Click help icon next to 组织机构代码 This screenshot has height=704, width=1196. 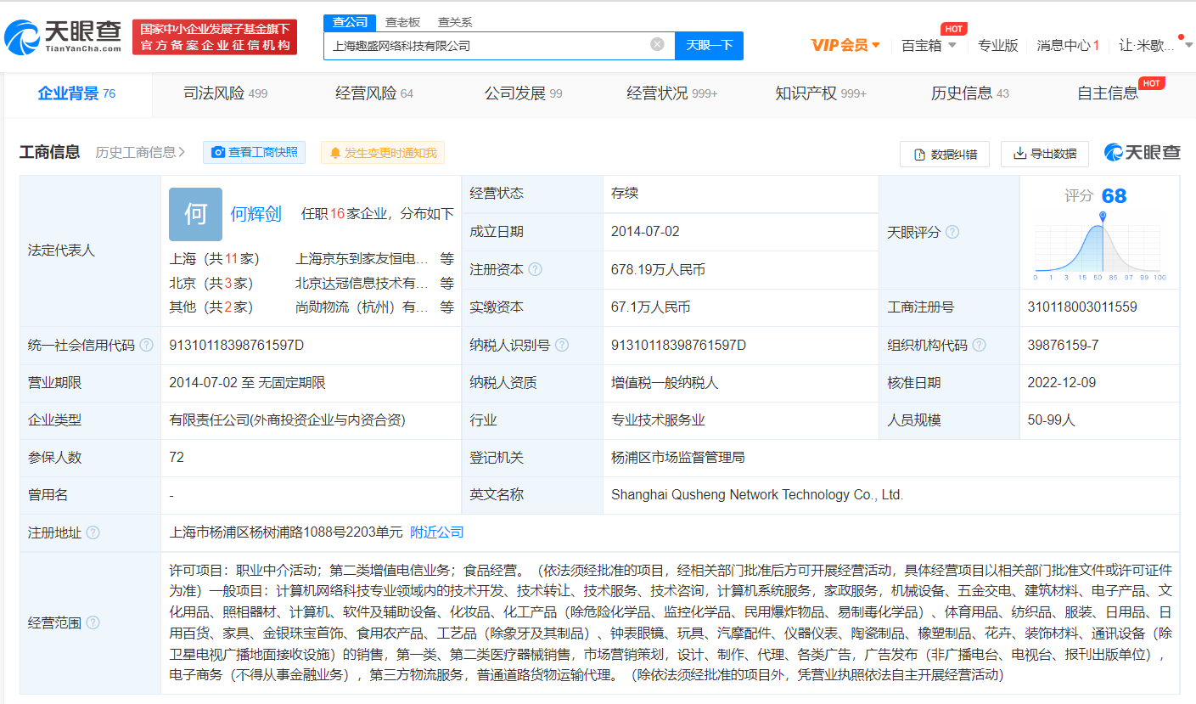pyautogui.click(x=979, y=346)
